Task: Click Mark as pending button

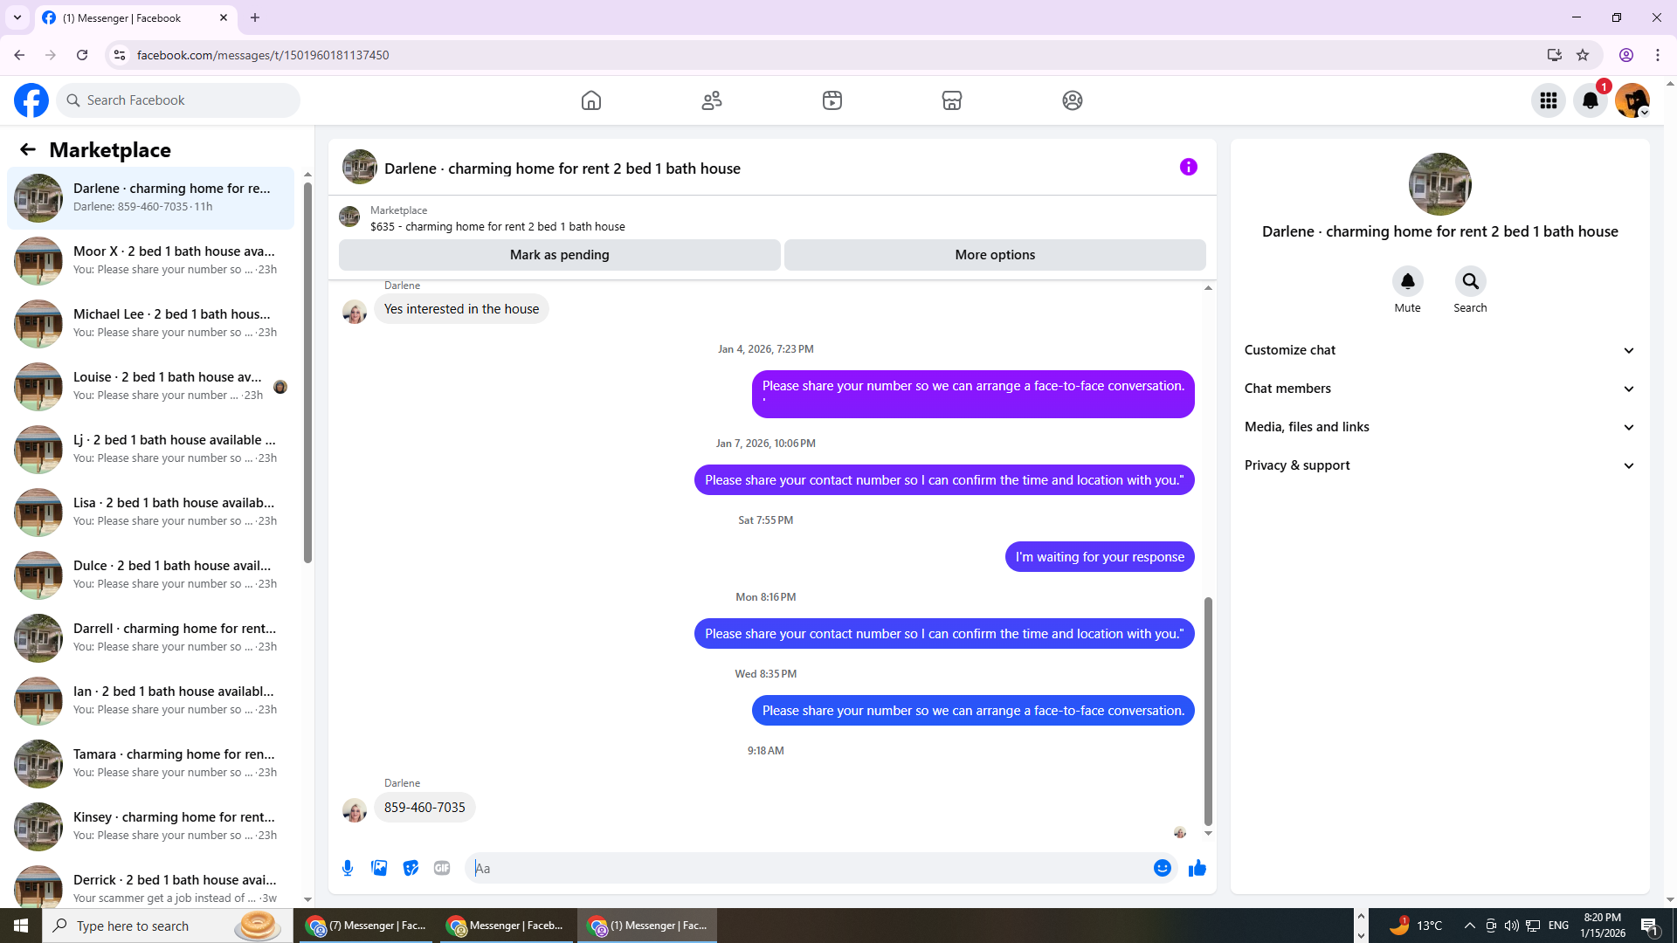Action: [559, 255]
